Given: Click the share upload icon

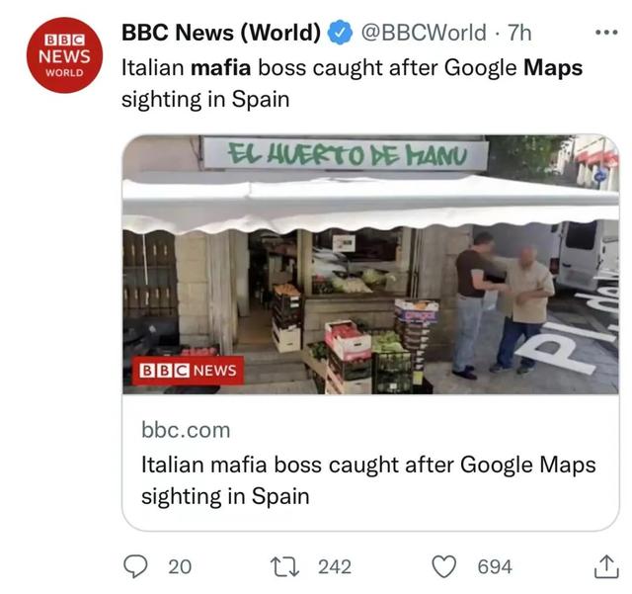Looking at the screenshot, I should [x=601, y=566].
